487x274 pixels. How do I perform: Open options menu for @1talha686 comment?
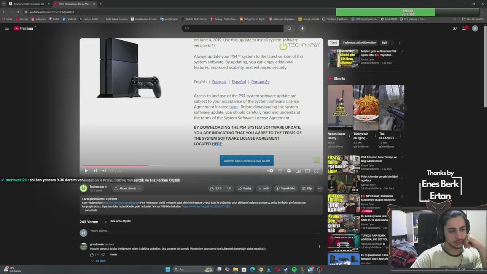coord(319,247)
